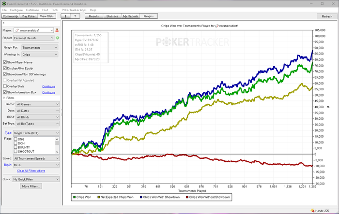This screenshot has height=214, width=339.
Task: Open the Buyin dropdown showing €9.30
Action: [36, 165]
